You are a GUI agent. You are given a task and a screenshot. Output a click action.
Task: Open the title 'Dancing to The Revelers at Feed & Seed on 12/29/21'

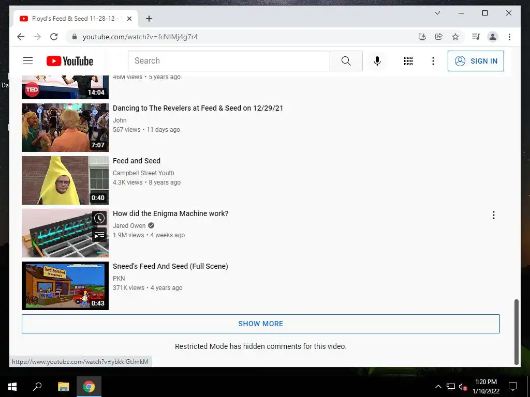click(198, 108)
